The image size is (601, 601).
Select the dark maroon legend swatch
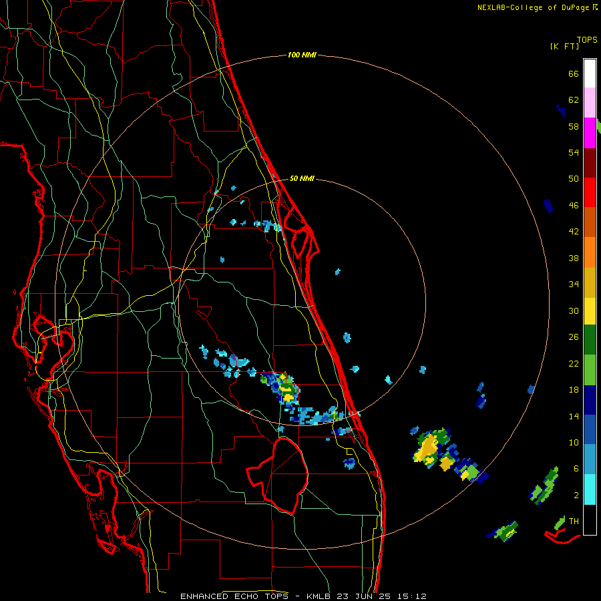point(590,163)
